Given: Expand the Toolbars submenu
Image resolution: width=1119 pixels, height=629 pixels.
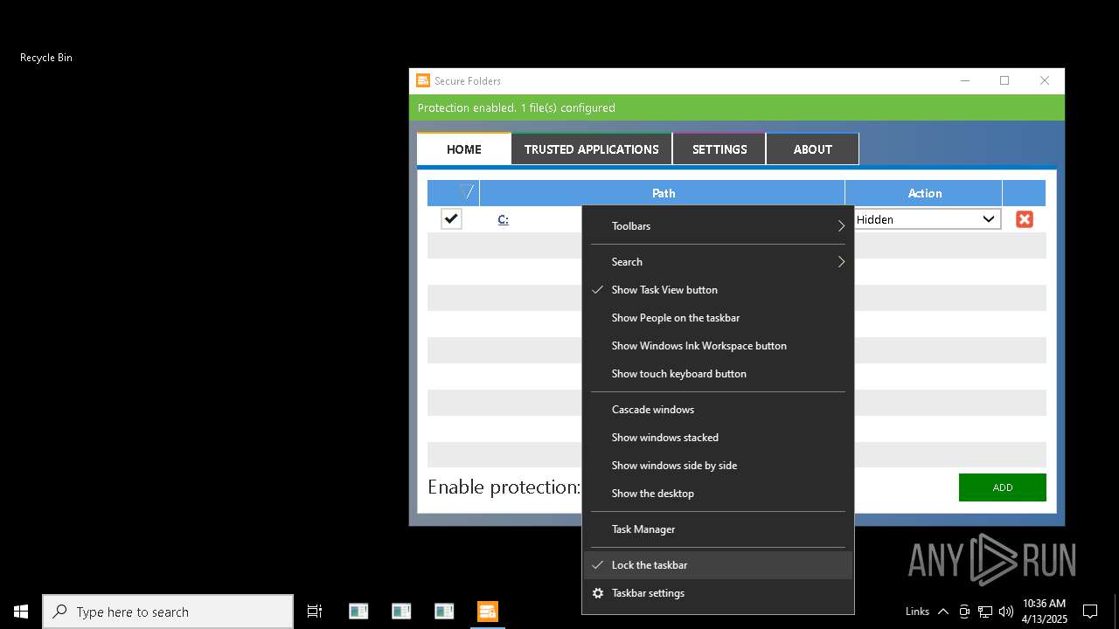Looking at the screenshot, I should (x=718, y=226).
